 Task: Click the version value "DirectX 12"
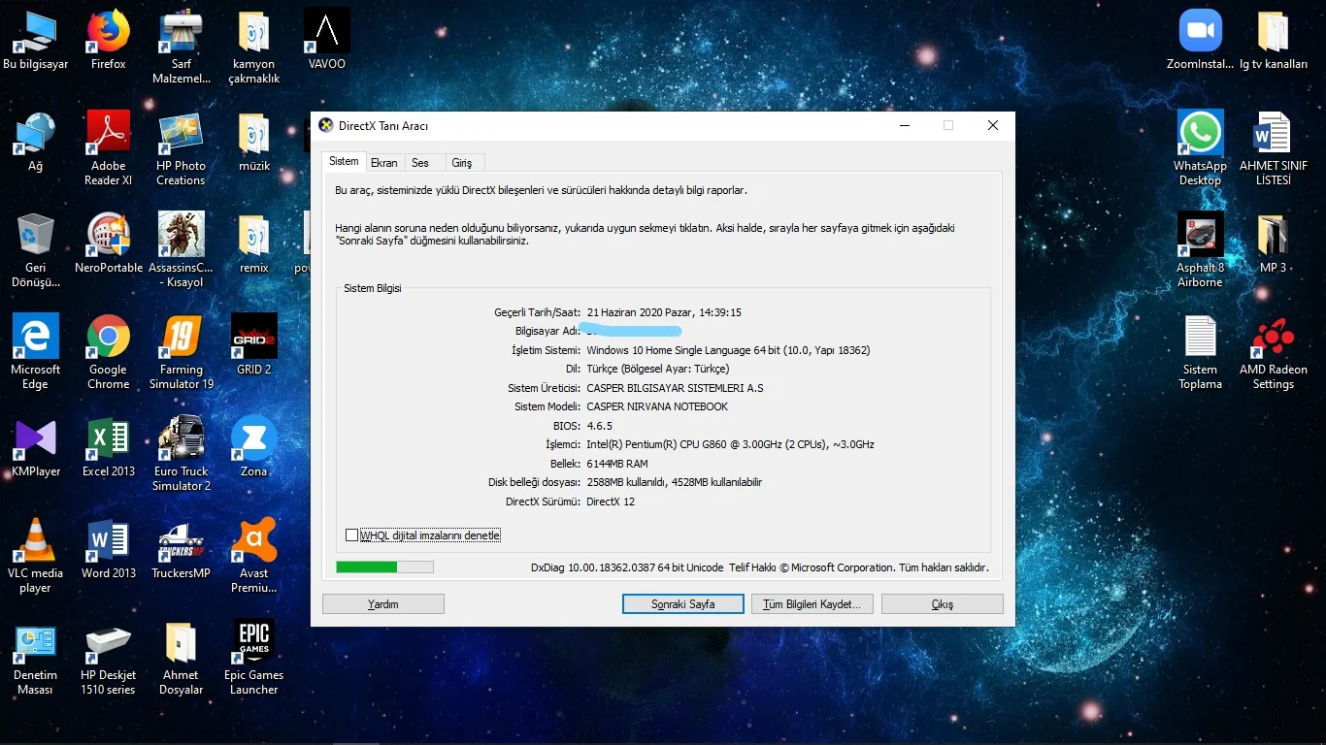click(x=611, y=502)
